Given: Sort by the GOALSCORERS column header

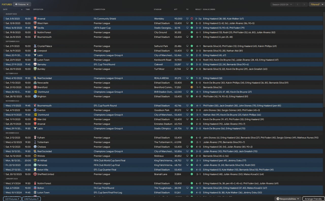Looking at the screenshot, I should pos(209,9).
